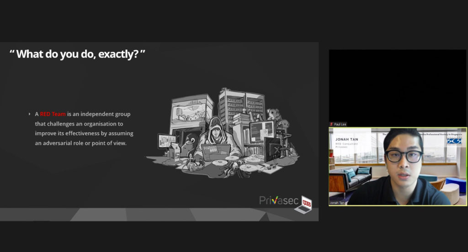Select Jonah Tan's video thumbnail

[x=398, y=167]
